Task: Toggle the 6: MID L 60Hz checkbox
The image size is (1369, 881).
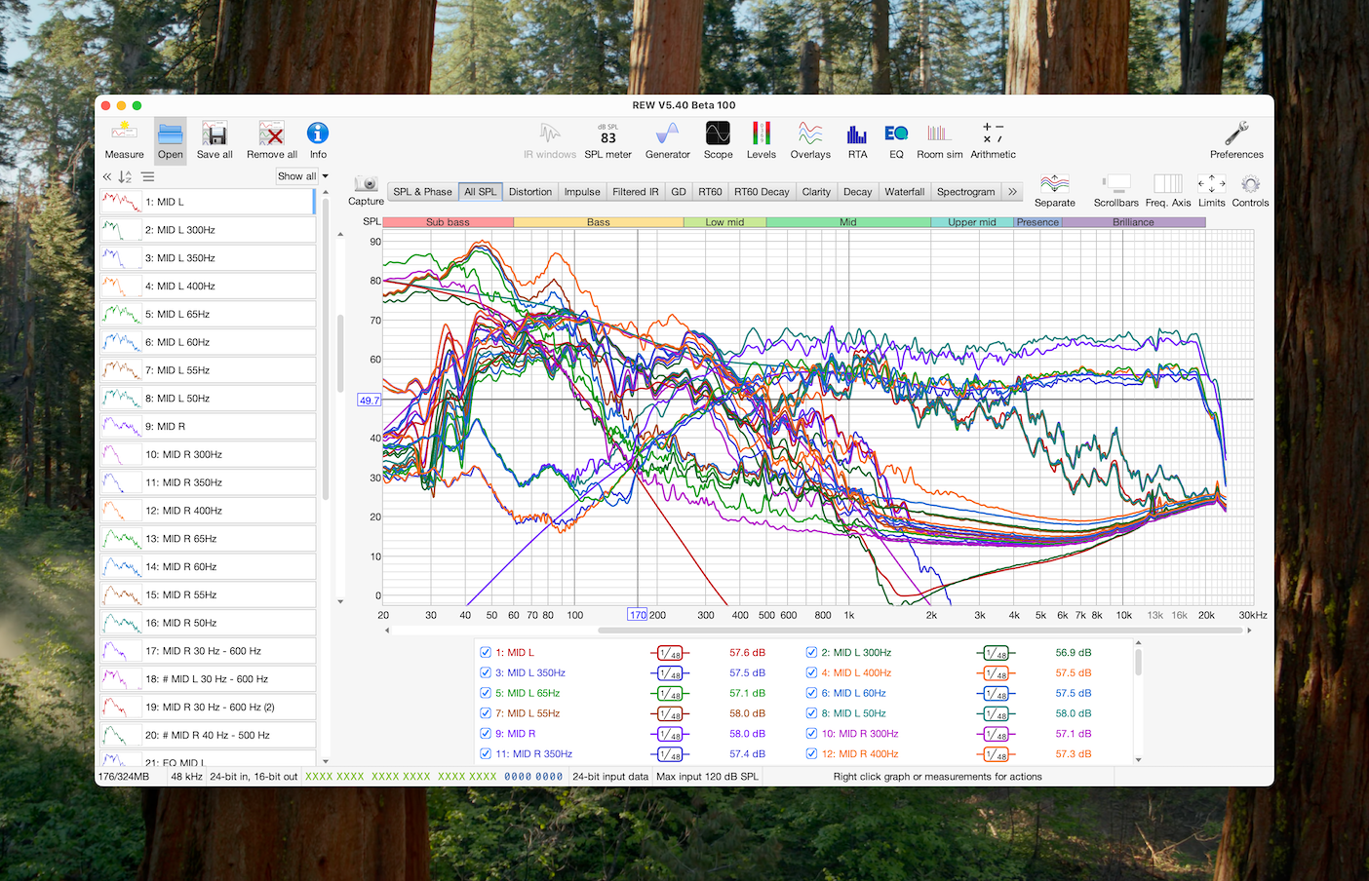Action: pyautogui.click(x=811, y=693)
